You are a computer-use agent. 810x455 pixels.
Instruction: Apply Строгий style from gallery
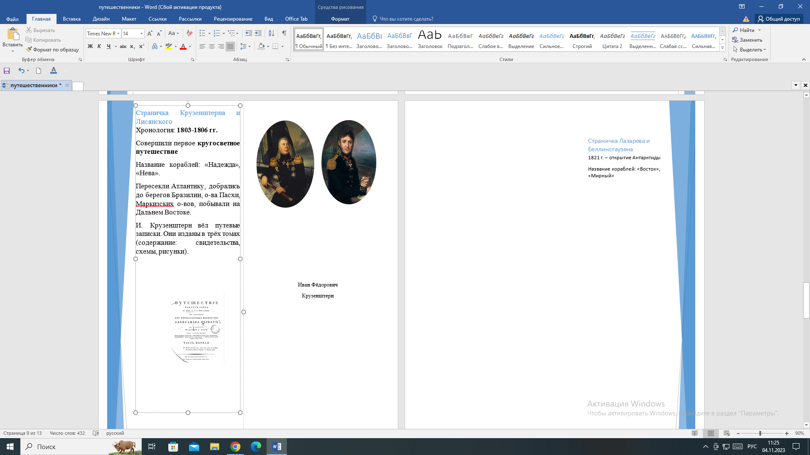582,39
